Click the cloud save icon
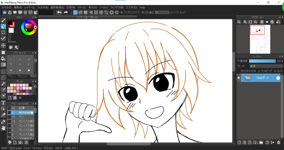 (x=5, y=12)
